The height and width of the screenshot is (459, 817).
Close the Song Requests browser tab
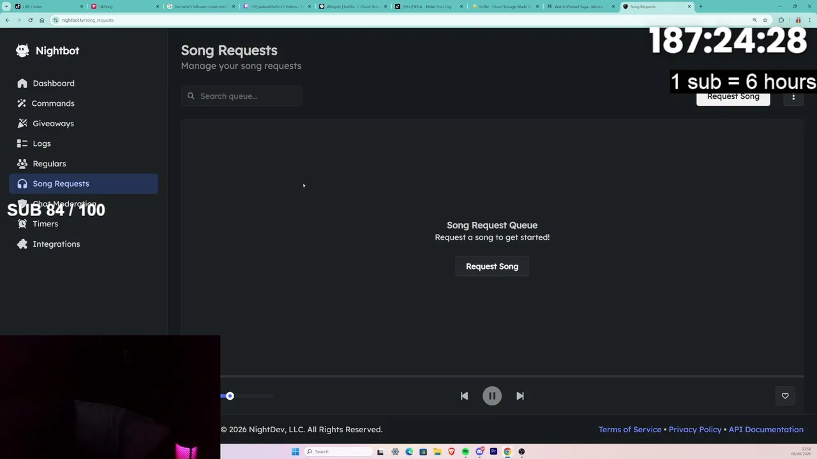coord(689,6)
